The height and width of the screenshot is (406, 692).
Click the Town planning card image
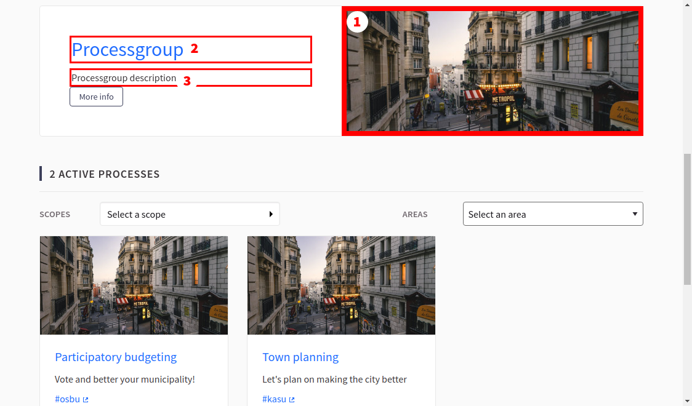(x=340, y=285)
